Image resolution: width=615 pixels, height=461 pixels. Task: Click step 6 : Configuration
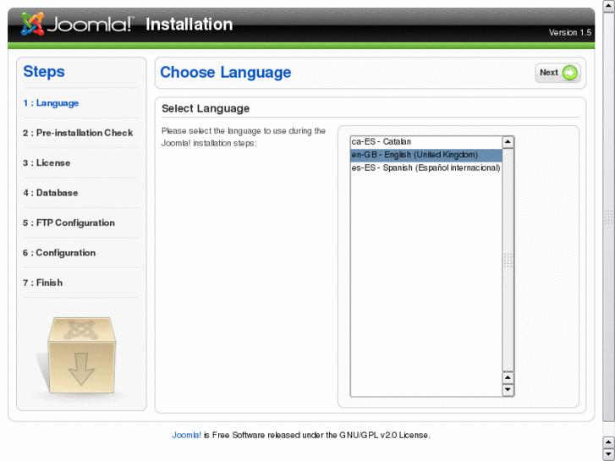[x=59, y=253]
